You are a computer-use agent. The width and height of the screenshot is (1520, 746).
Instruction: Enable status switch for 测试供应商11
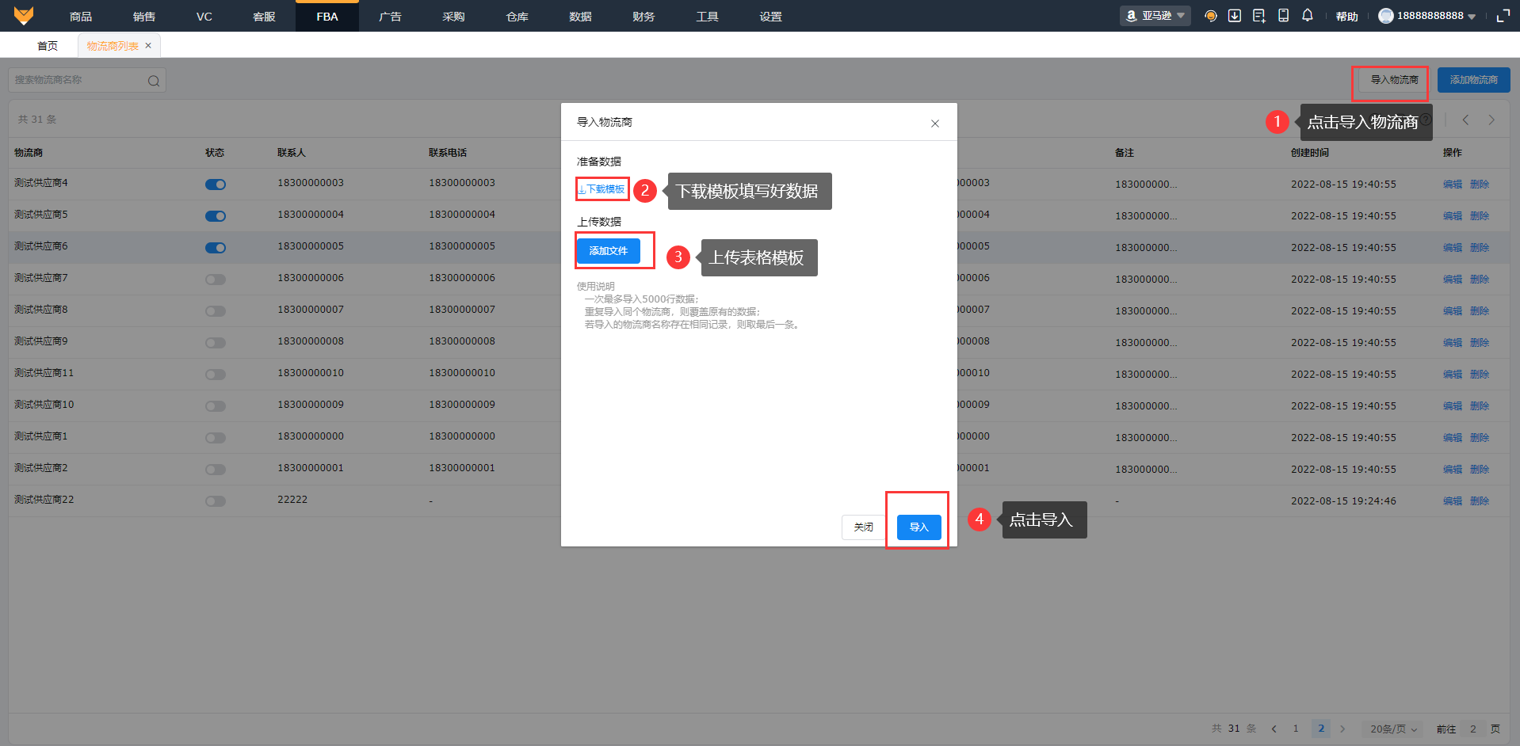[x=216, y=375]
